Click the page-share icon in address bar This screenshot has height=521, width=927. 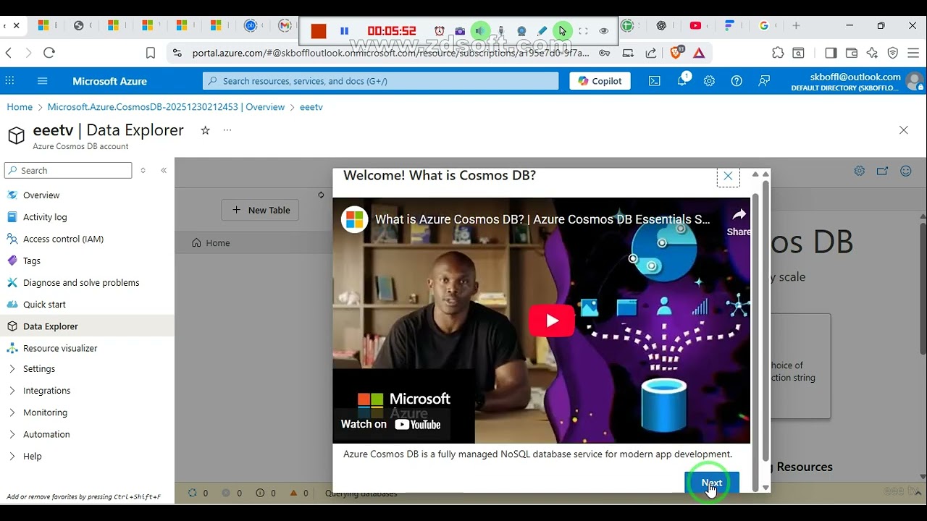[651, 53]
